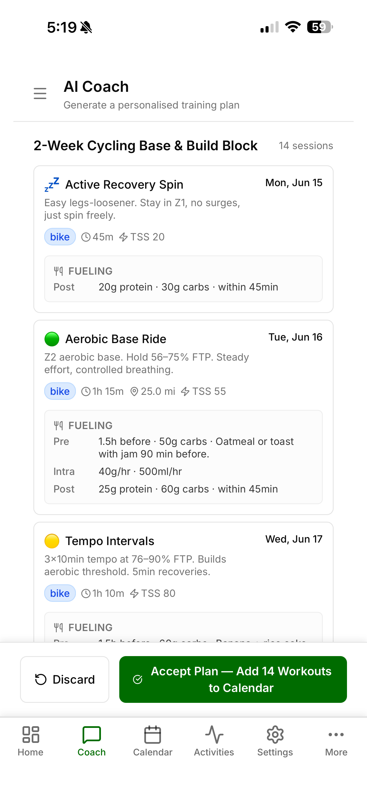Tap the bike tag on Aerobic Base Ride
Image resolution: width=367 pixels, height=798 pixels.
60,391
